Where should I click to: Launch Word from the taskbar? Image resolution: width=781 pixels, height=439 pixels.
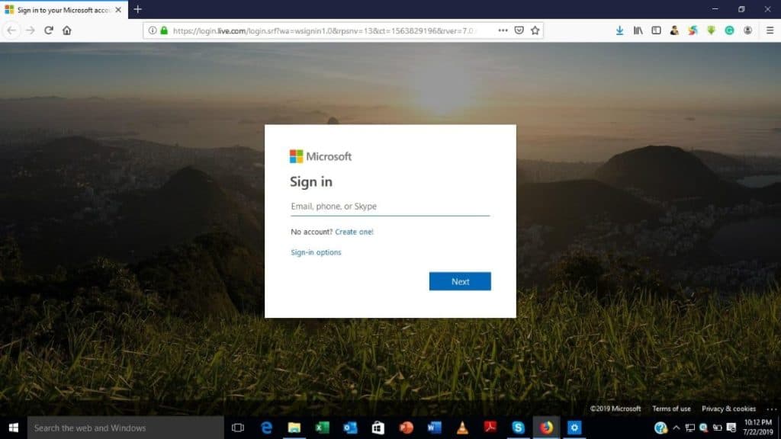tap(434, 428)
